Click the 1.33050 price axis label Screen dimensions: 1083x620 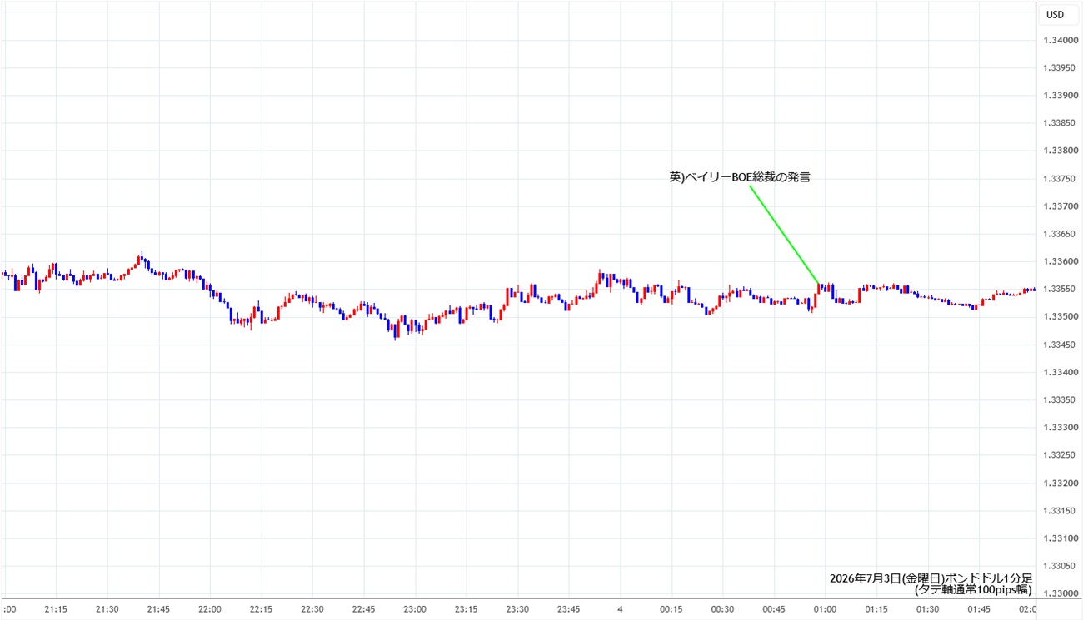(x=1059, y=565)
